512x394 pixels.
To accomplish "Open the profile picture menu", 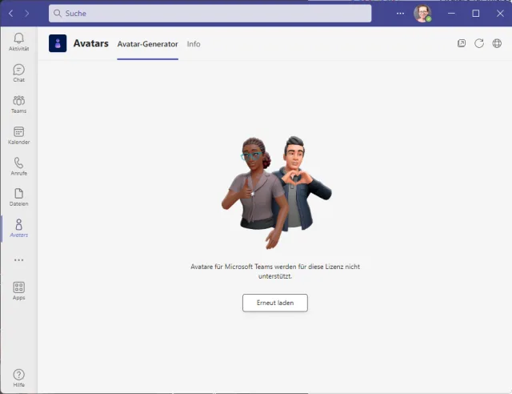I will [422, 14].
